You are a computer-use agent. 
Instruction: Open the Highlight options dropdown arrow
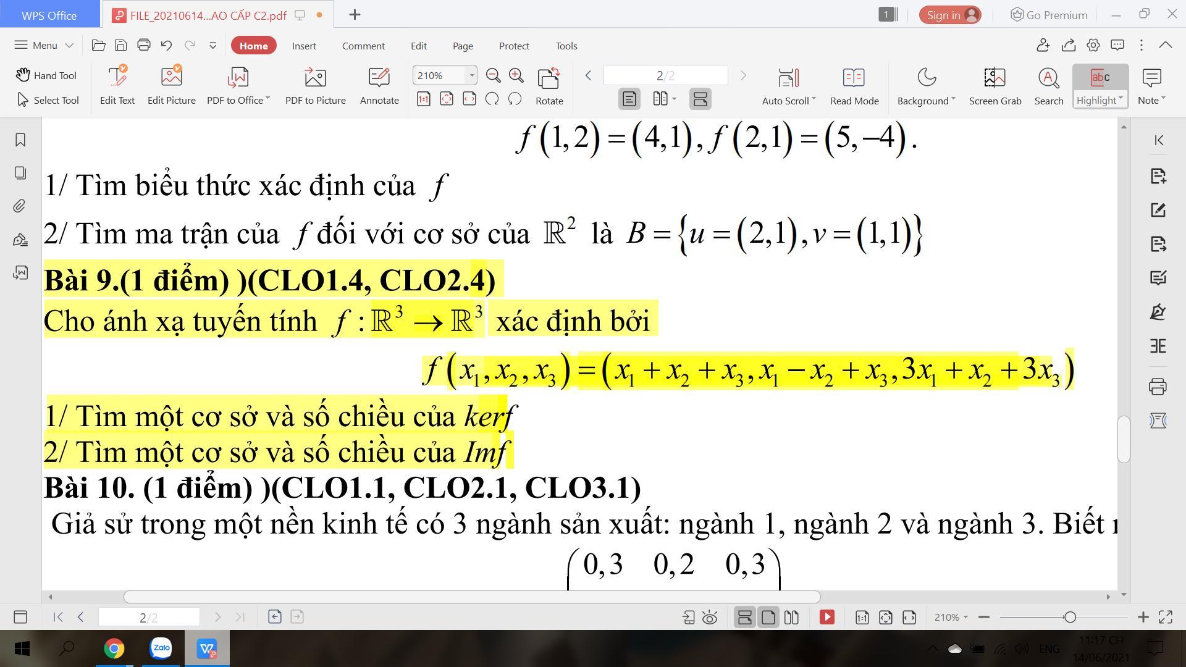click(x=1121, y=99)
